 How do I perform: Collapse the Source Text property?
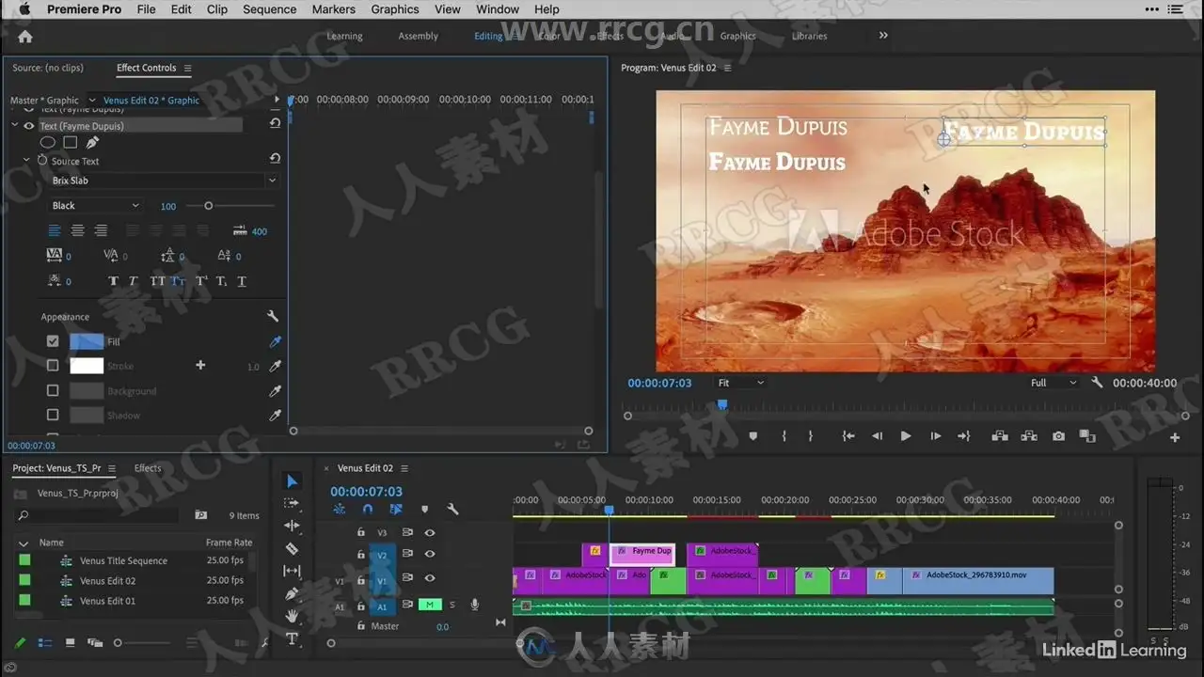click(x=27, y=161)
